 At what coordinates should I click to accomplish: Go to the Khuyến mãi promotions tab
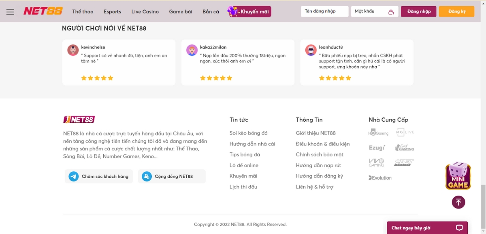tap(249, 12)
